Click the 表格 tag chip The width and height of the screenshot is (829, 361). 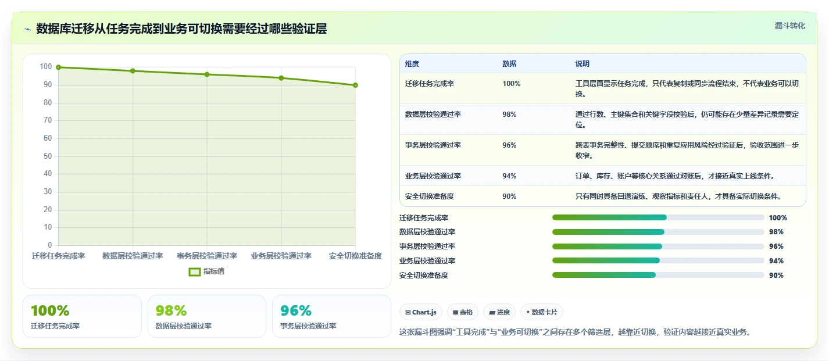point(463,312)
